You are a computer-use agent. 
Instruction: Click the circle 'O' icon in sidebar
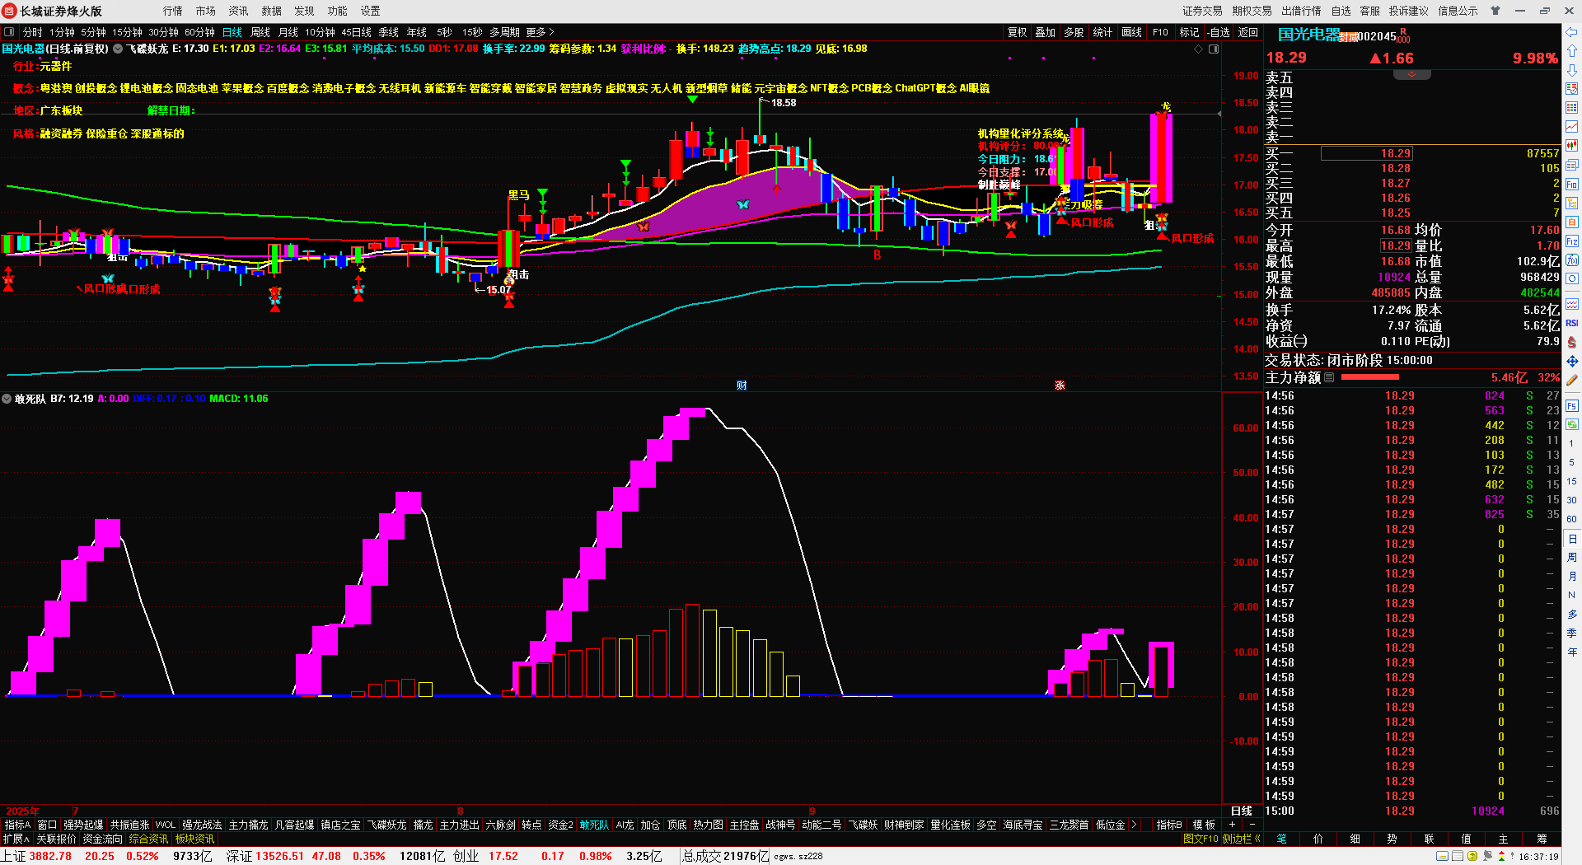tap(1572, 279)
